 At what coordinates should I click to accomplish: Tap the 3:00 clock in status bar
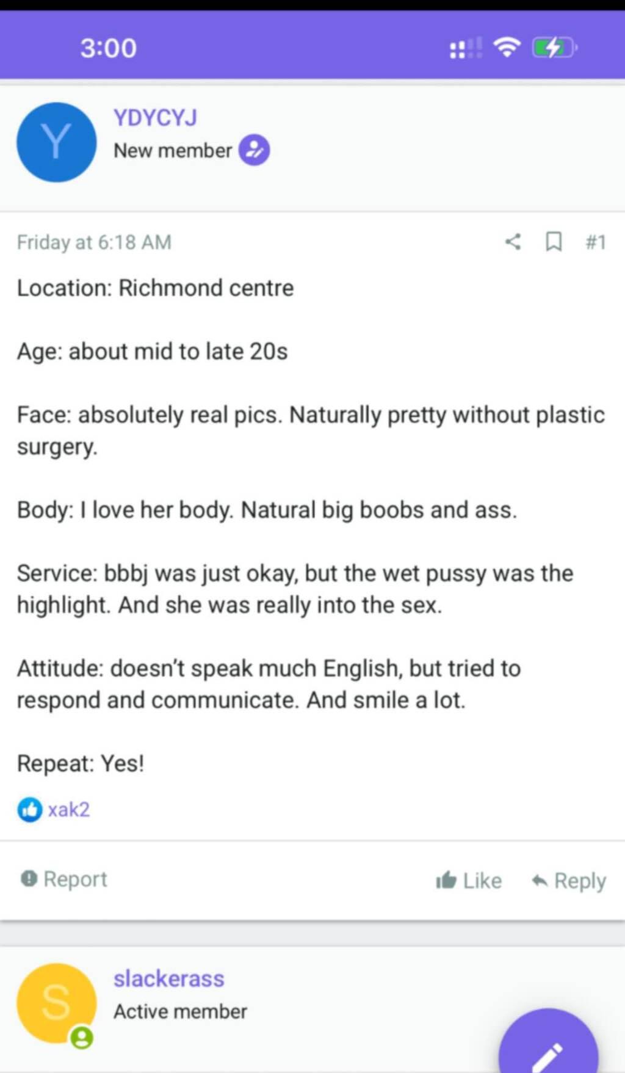click(109, 48)
